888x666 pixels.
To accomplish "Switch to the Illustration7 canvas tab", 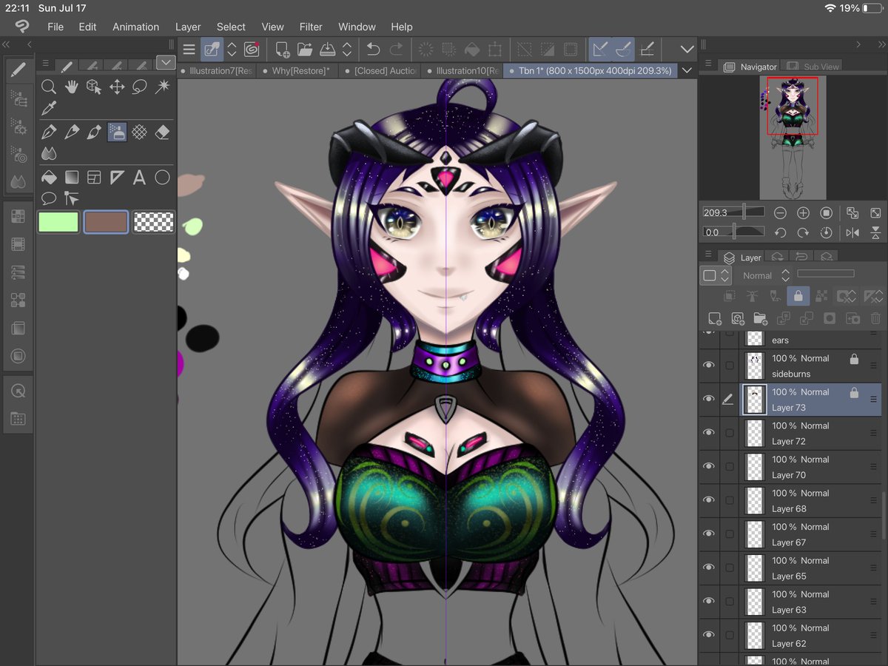I will tap(218, 71).
